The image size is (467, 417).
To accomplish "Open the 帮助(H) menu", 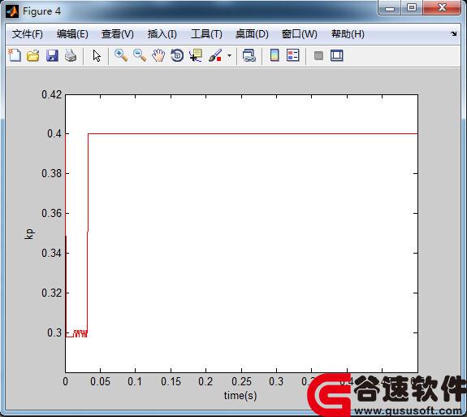I will [x=348, y=34].
